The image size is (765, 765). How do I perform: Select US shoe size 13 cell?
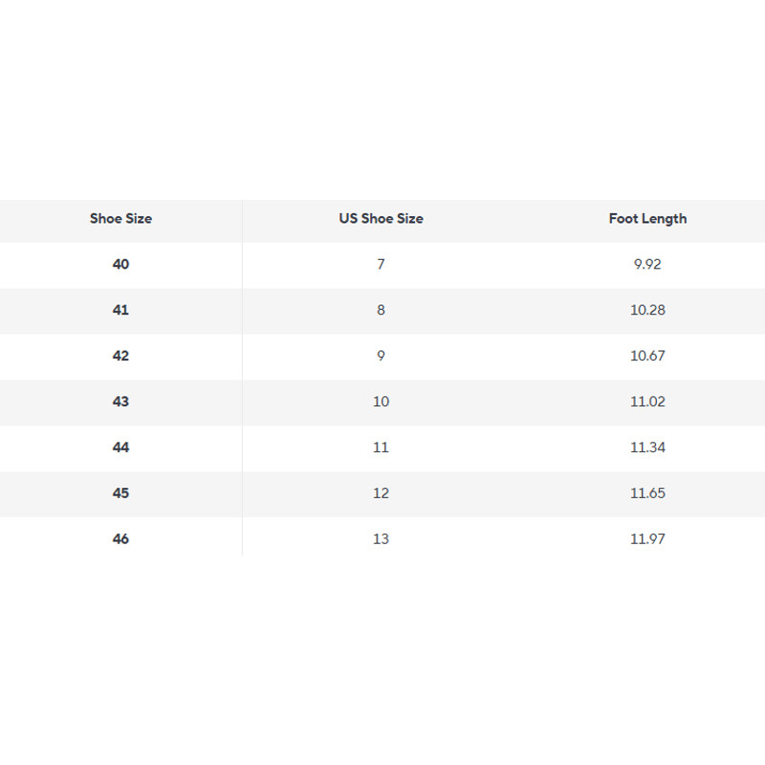[381, 539]
